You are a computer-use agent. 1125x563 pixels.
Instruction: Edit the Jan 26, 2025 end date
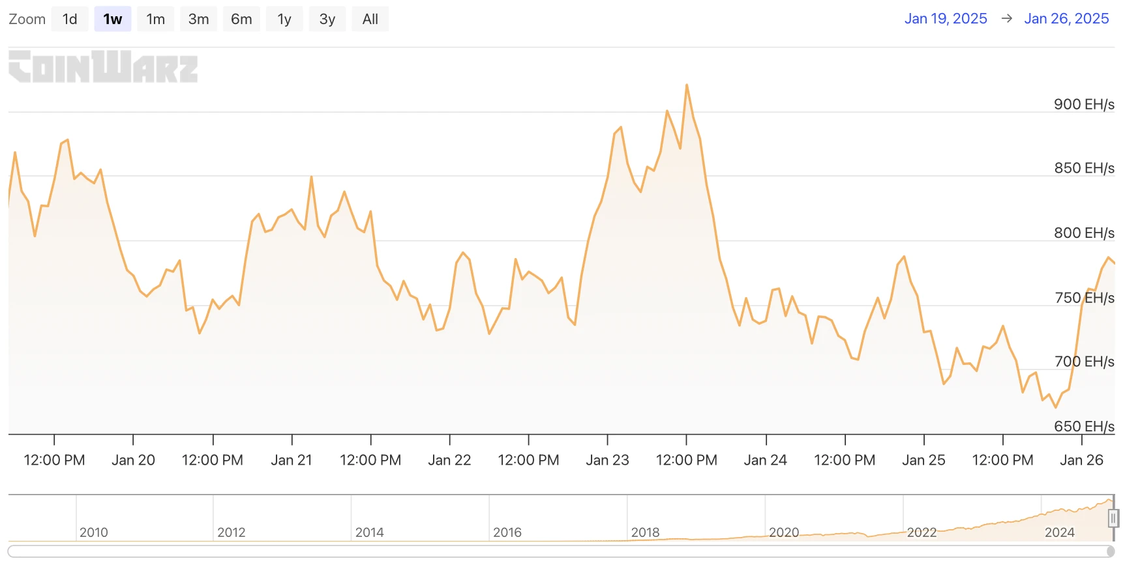coord(1066,18)
